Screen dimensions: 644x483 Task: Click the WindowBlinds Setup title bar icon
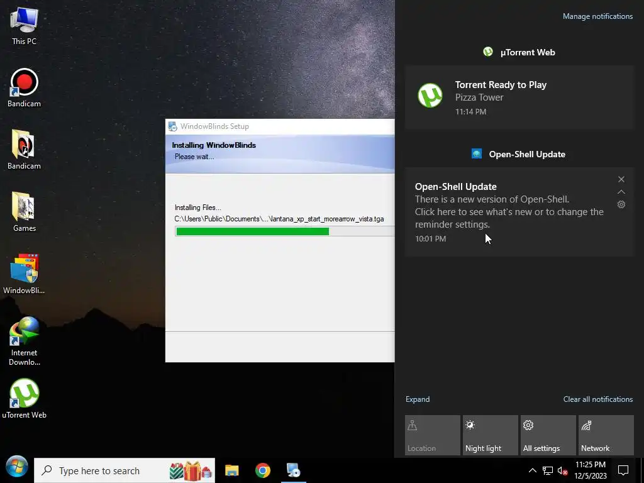point(172,126)
